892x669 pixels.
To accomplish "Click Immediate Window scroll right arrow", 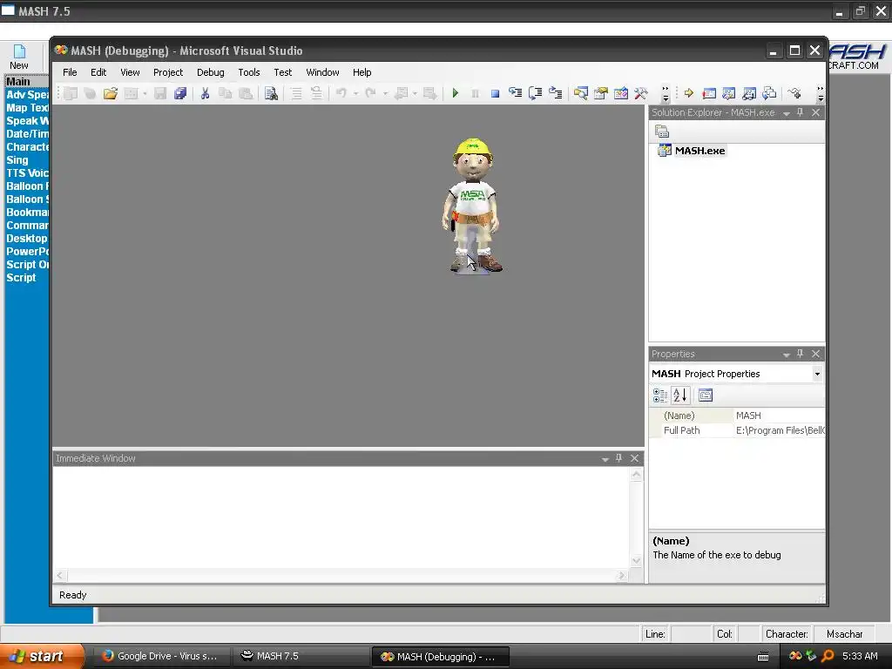I will tap(622, 575).
